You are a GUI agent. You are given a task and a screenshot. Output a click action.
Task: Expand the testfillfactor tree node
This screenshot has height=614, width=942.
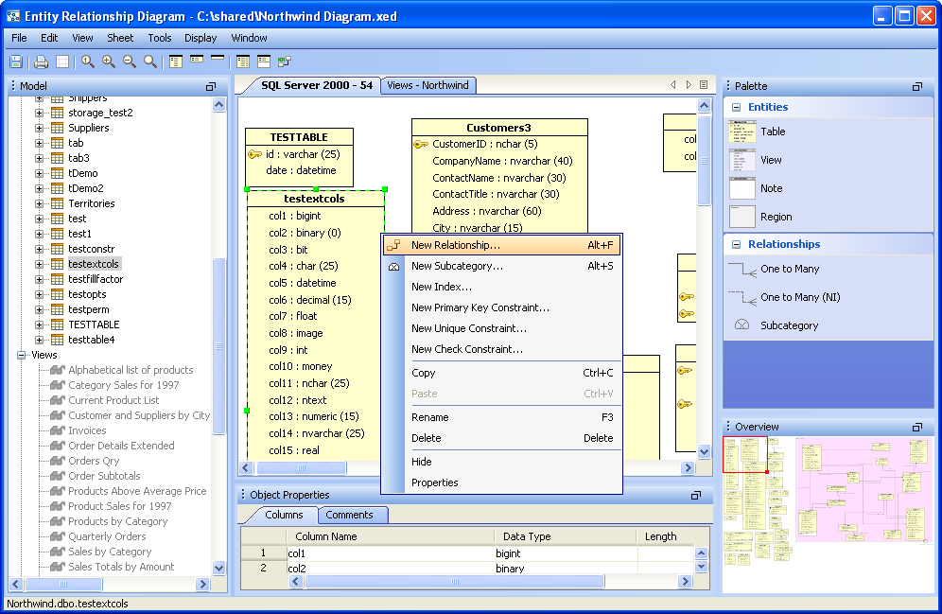coord(40,279)
